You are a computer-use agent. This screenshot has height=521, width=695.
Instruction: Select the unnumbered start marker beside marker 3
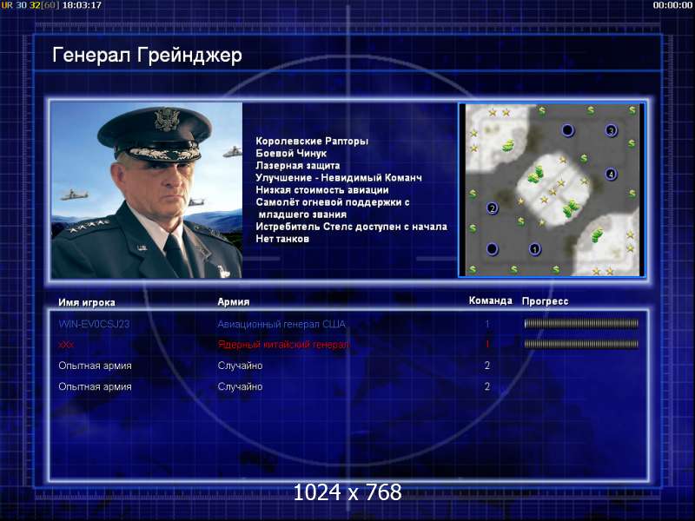pyautogui.click(x=568, y=130)
